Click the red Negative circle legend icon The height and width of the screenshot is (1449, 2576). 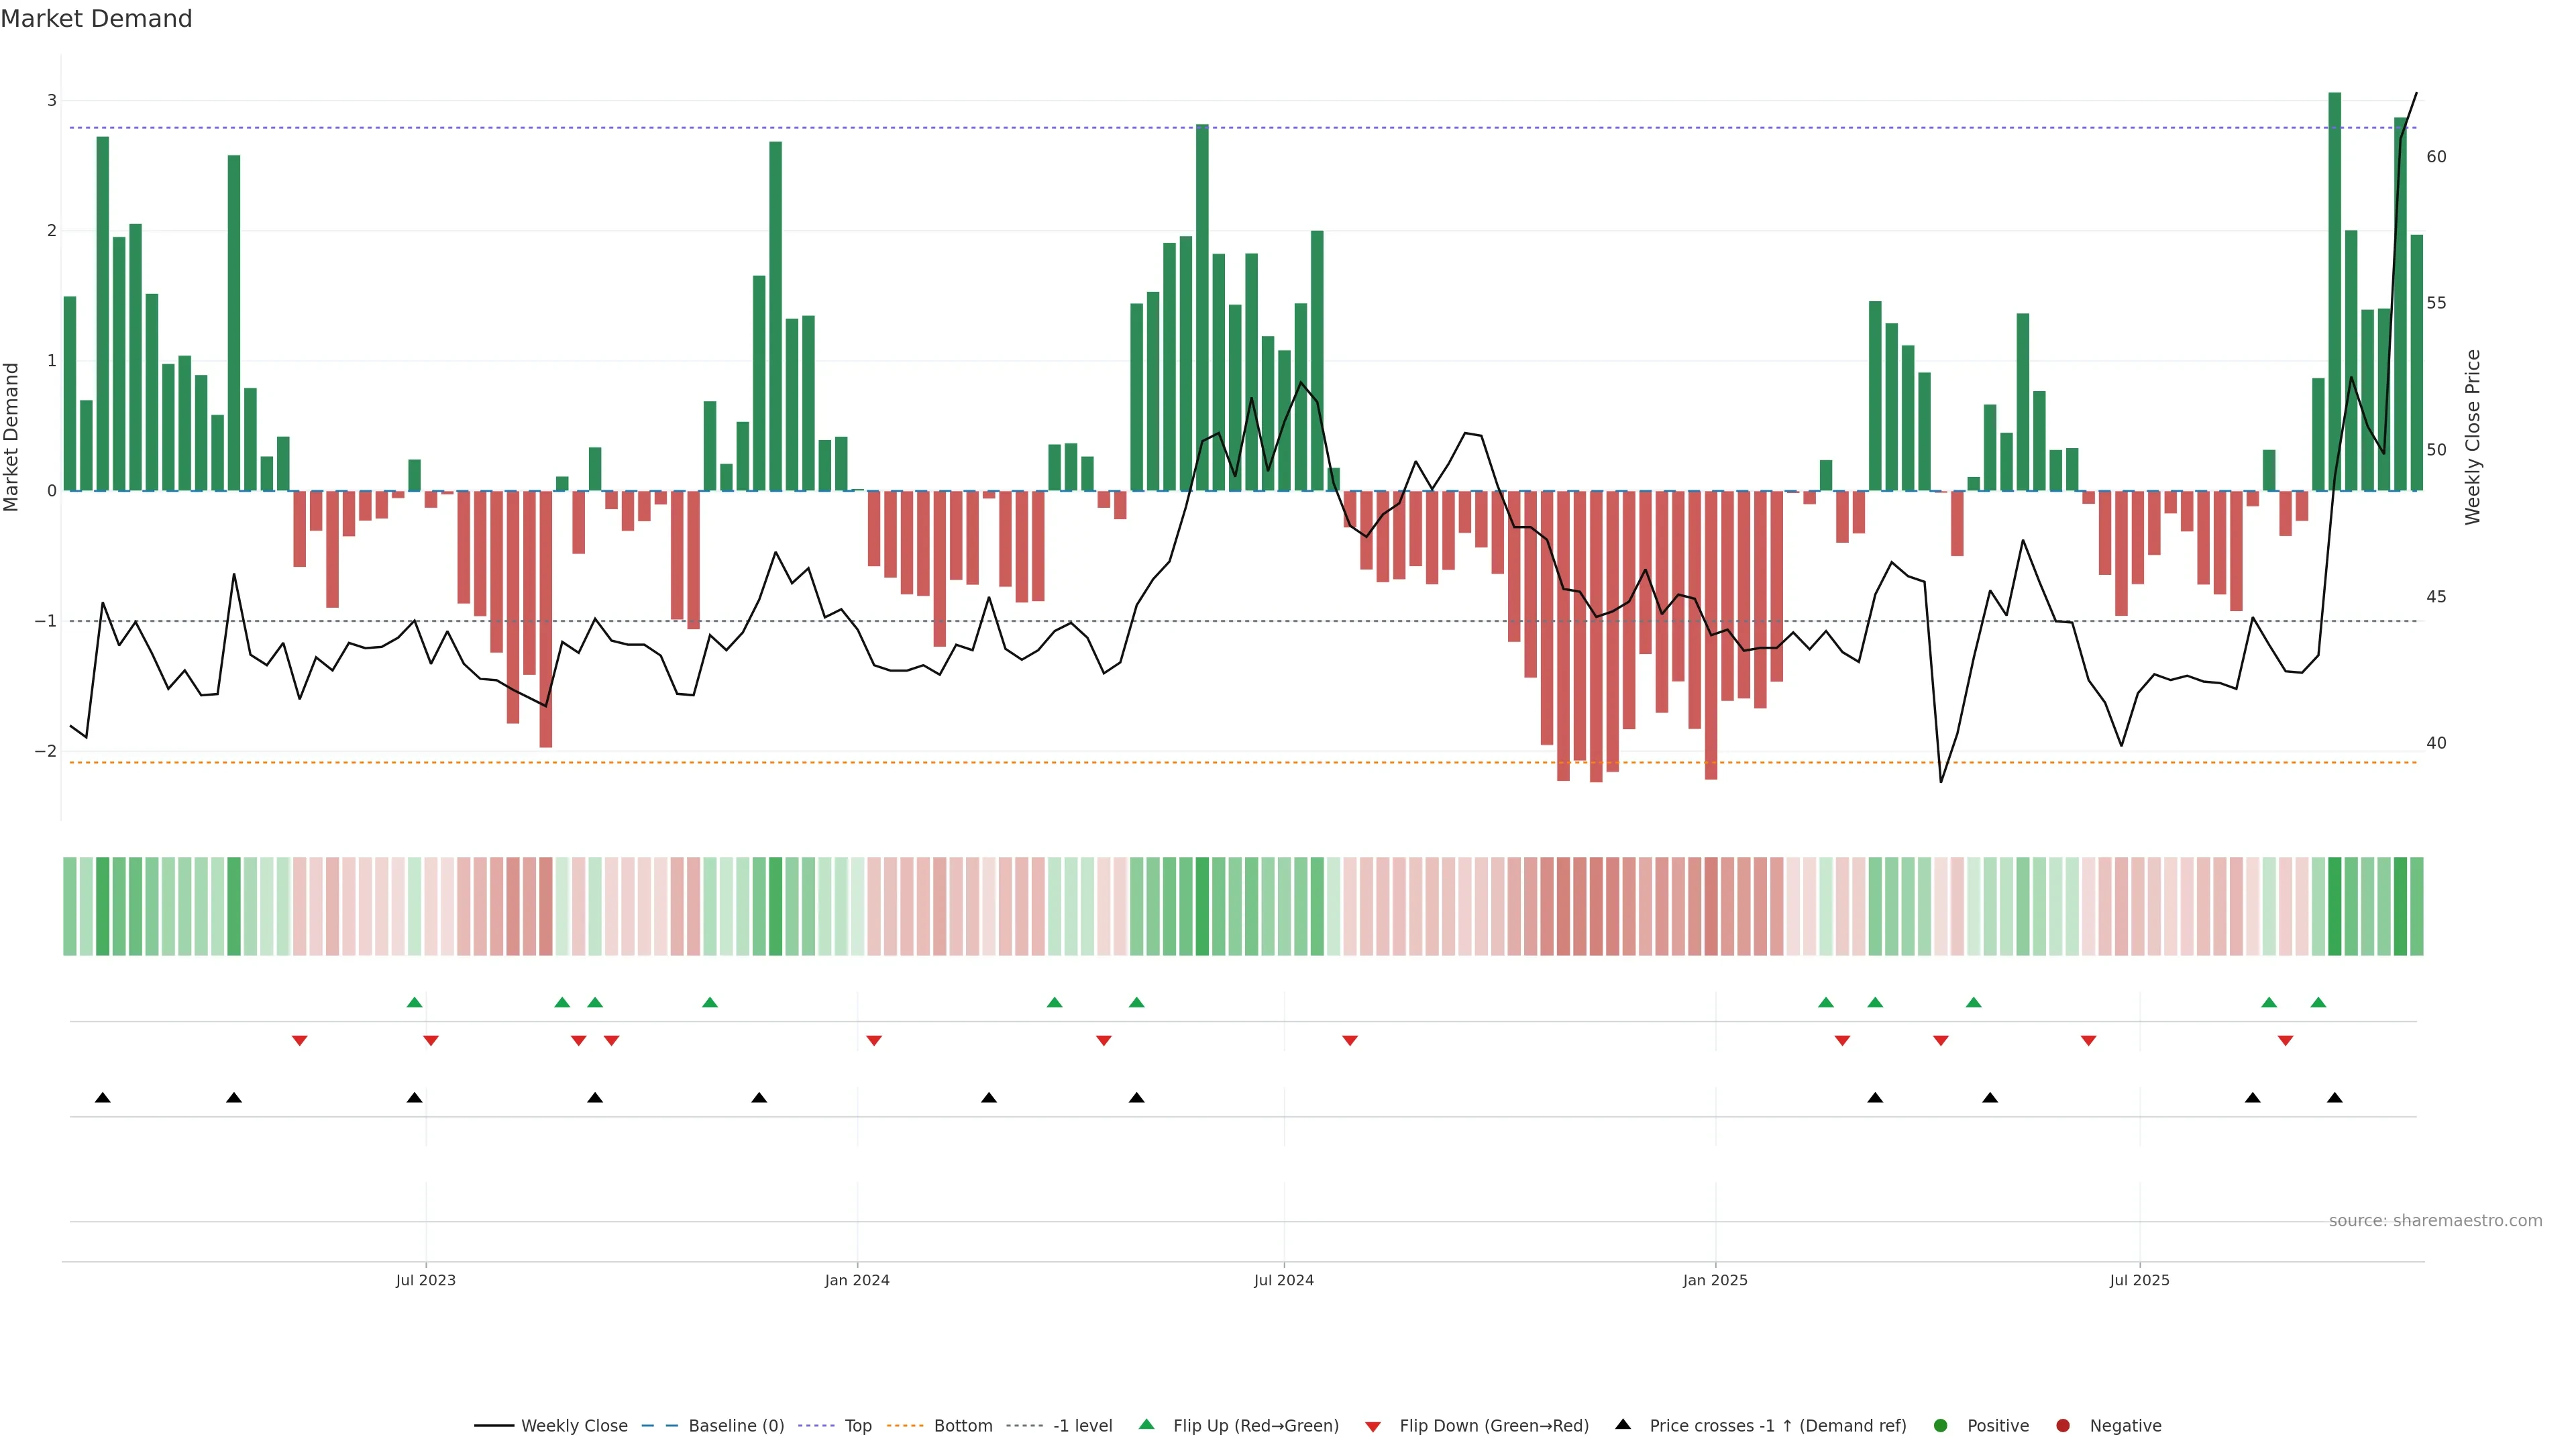click(x=2063, y=1425)
